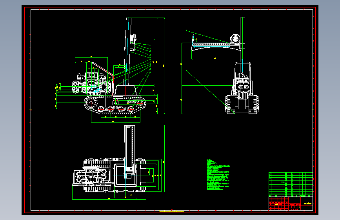340x220 pixels.
Task: Select the circular drum atop the front view
Action: (235, 38)
